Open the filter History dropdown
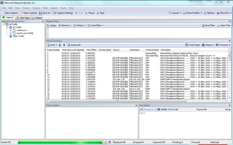Viewport: 233px width, 145px height. [x=79, y=26]
